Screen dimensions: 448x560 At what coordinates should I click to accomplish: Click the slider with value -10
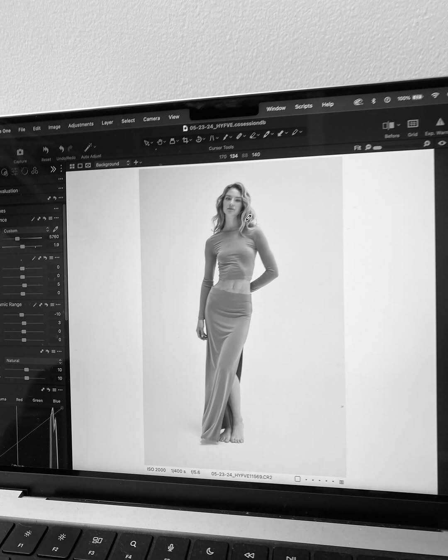[x=23, y=315]
